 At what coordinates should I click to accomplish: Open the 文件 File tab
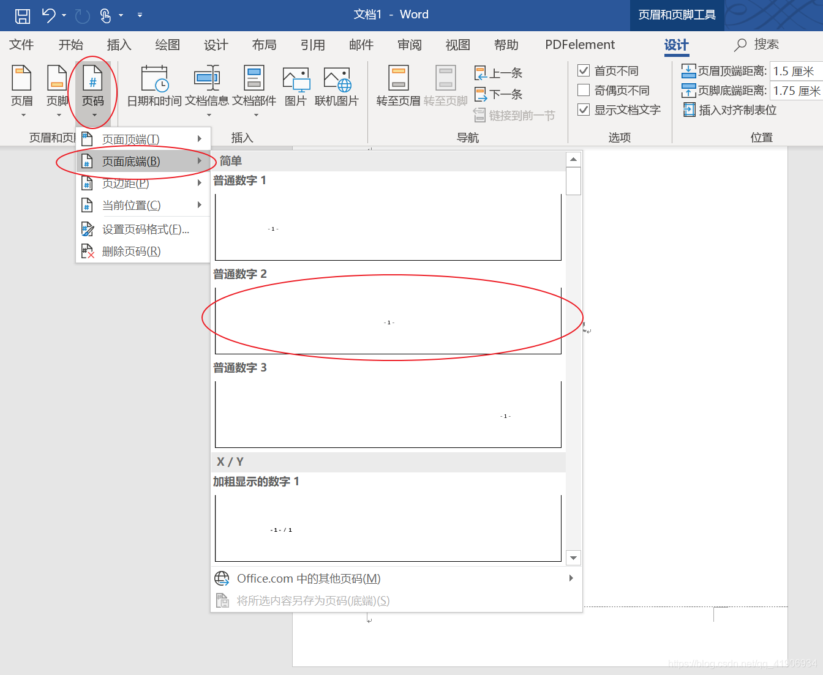pyautogui.click(x=21, y=45)
